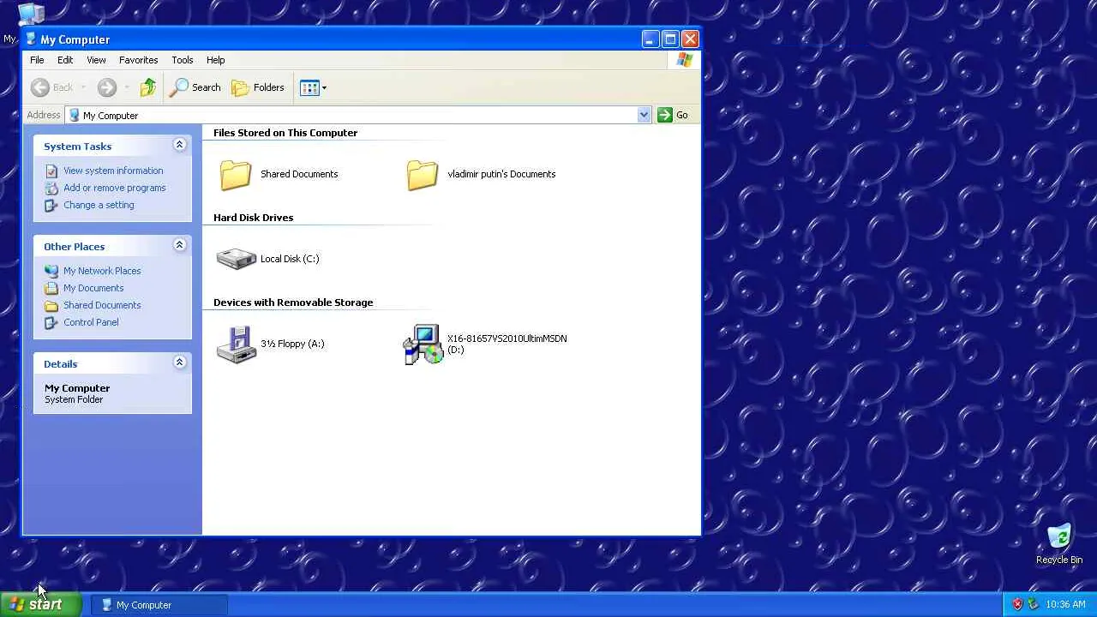Image resolution: width=1097 pixels, height=617 pixels.
Task: Collapse the Other Places panel
Action: point(180,245)
